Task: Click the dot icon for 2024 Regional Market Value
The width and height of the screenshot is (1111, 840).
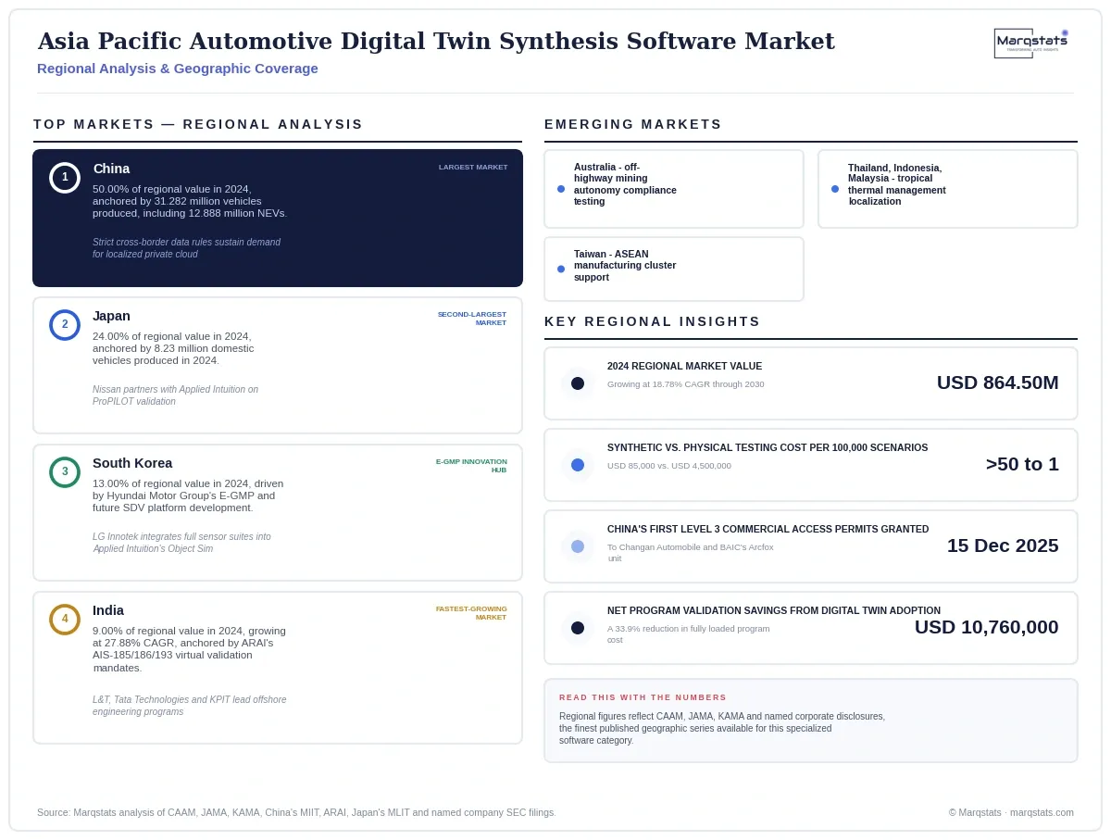Action: pos(578,383)
